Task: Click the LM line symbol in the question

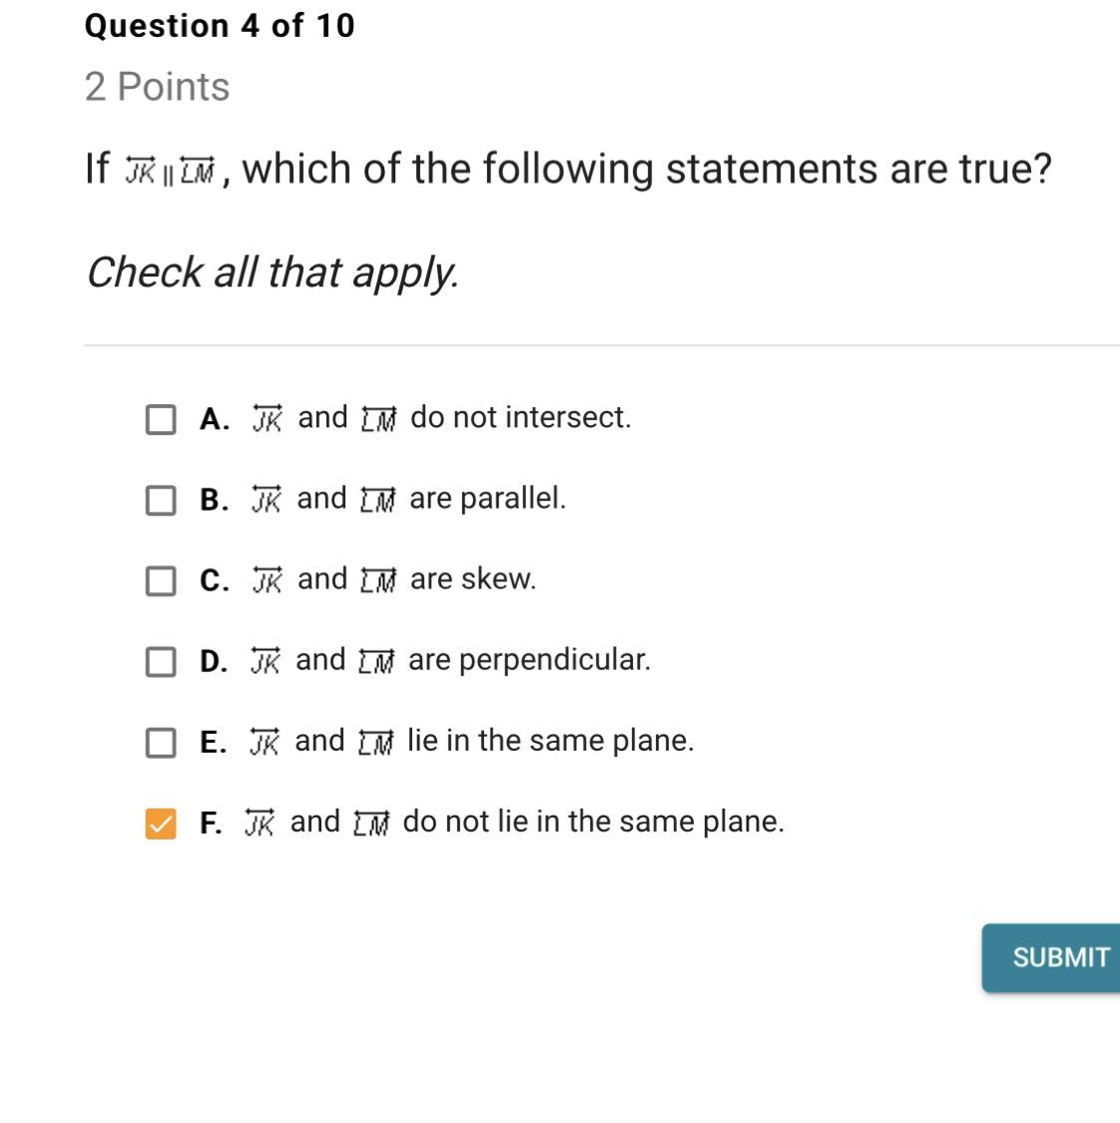Action: (199, 172)
